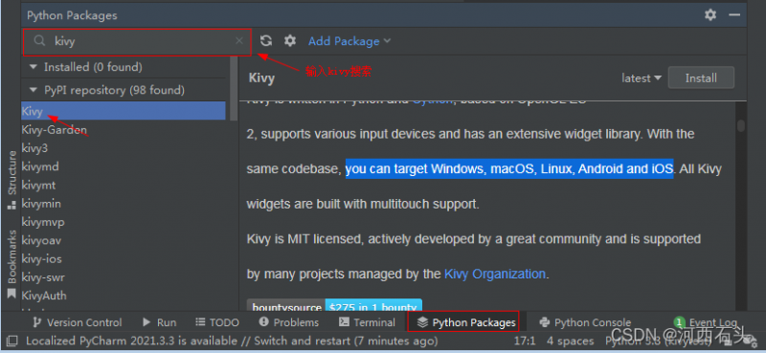Toggle tool window quick-access icon in status bar
Screen dimensions: 766x353
(x=12, y=341)
